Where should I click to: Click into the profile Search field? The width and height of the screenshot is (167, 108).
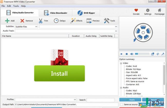(100, 100)
